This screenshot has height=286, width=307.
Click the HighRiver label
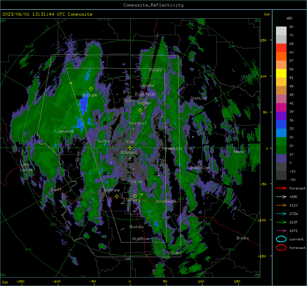click(x=142, y=239)
